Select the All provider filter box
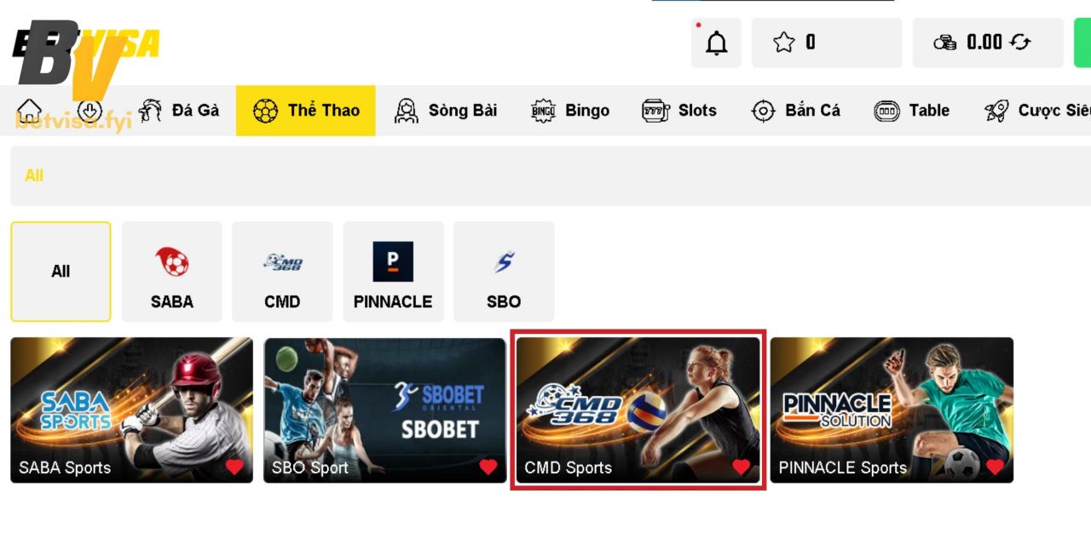This screenshot has height=545, width=1091. click(61, 272)
